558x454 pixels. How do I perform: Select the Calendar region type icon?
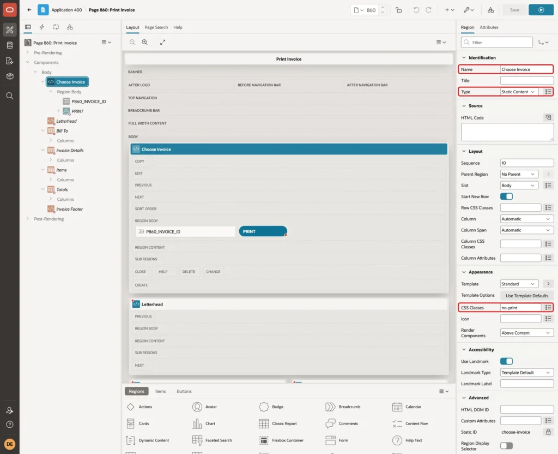pyautogui.click(x=397, y=407)
